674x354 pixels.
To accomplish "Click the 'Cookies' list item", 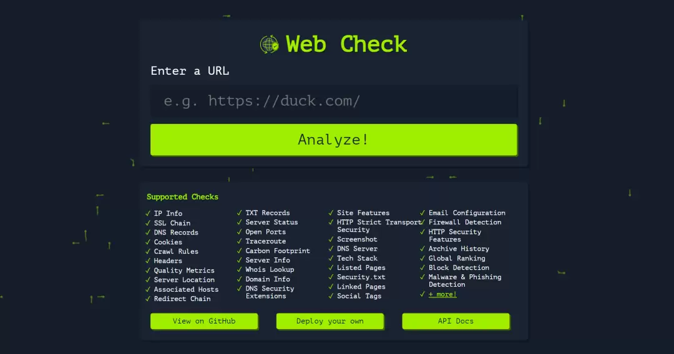I will point(168,242).
